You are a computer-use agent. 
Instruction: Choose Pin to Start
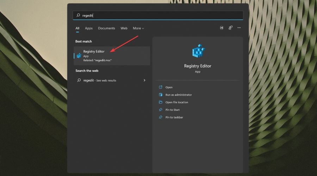click(x=173, y=110)
